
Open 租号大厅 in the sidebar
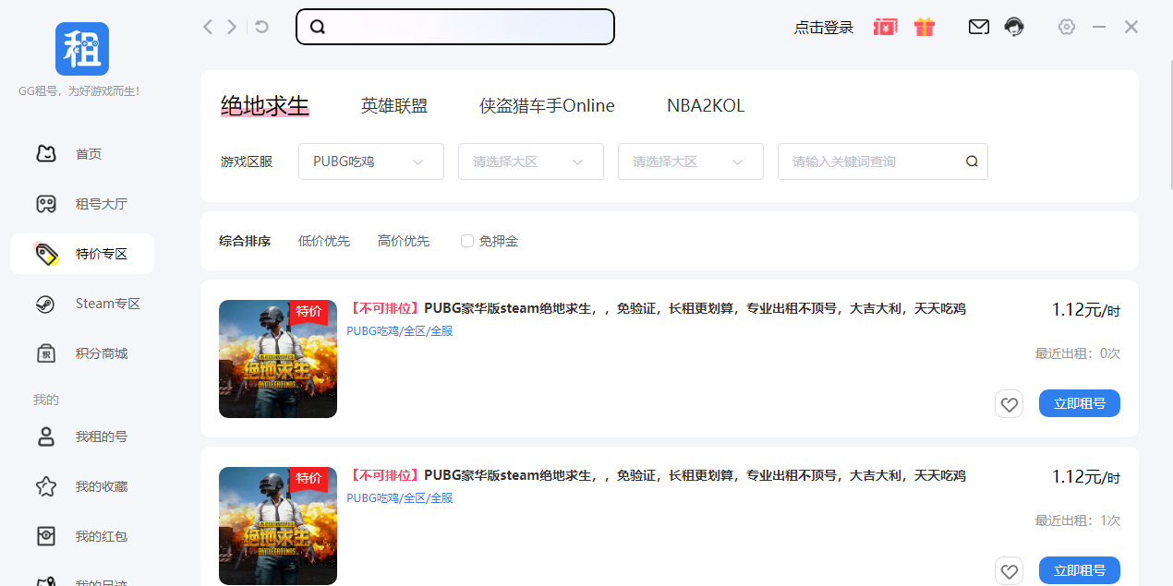pos(82,204)
